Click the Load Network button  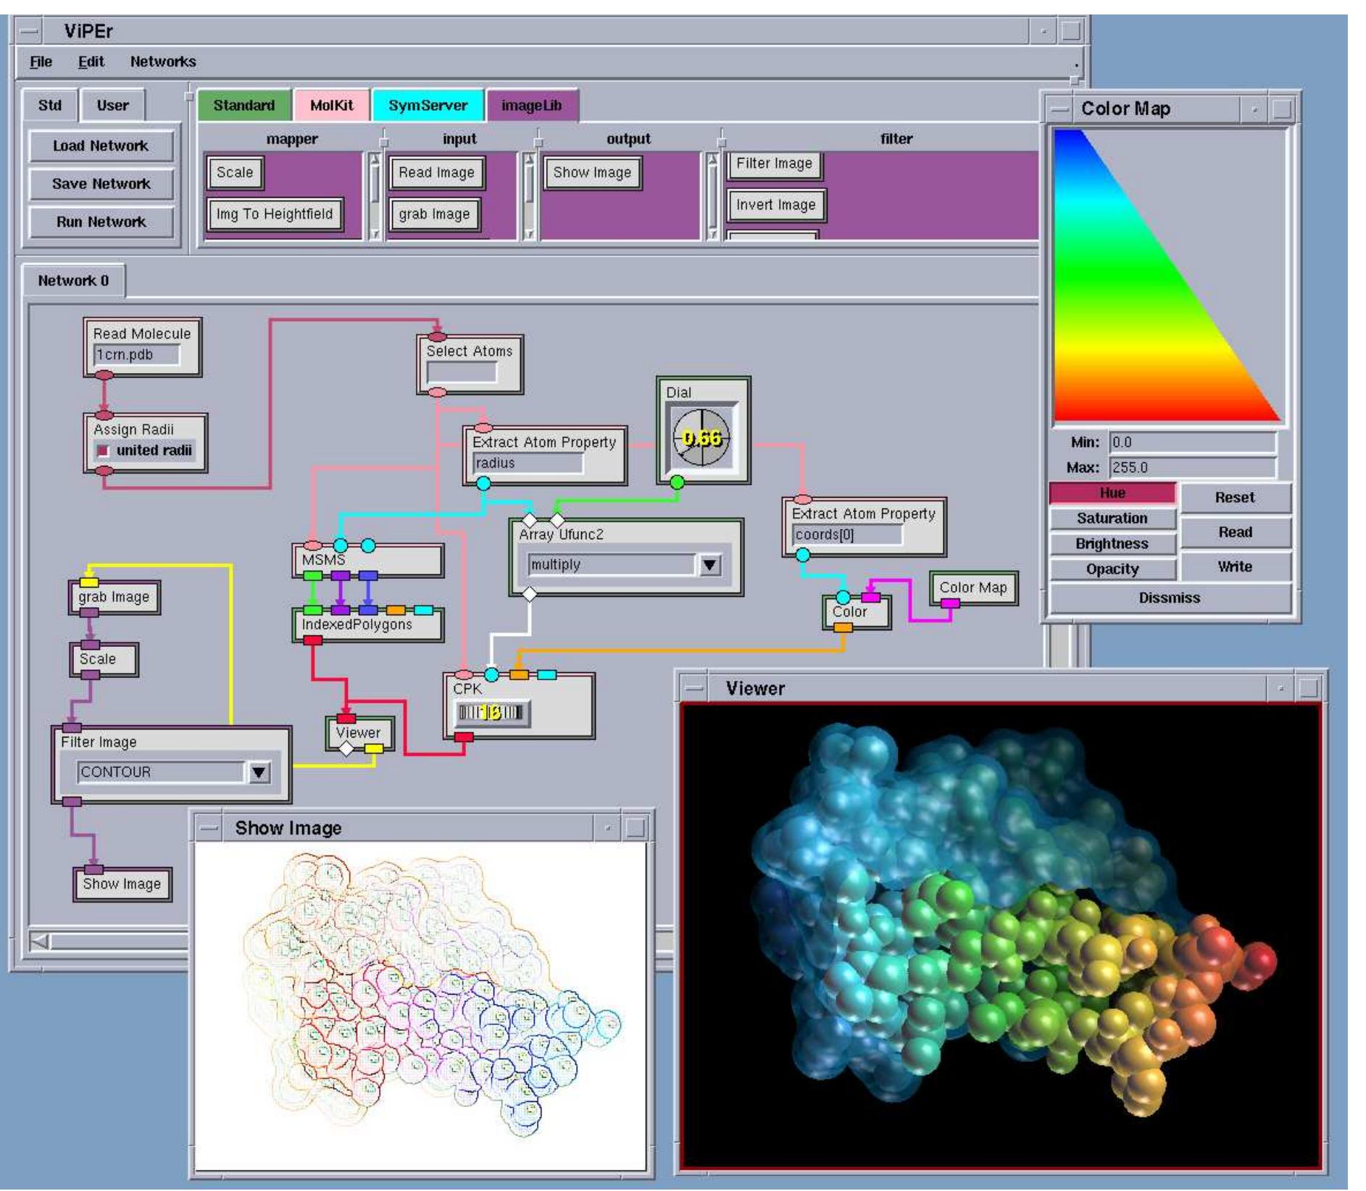tap(101, 146)
